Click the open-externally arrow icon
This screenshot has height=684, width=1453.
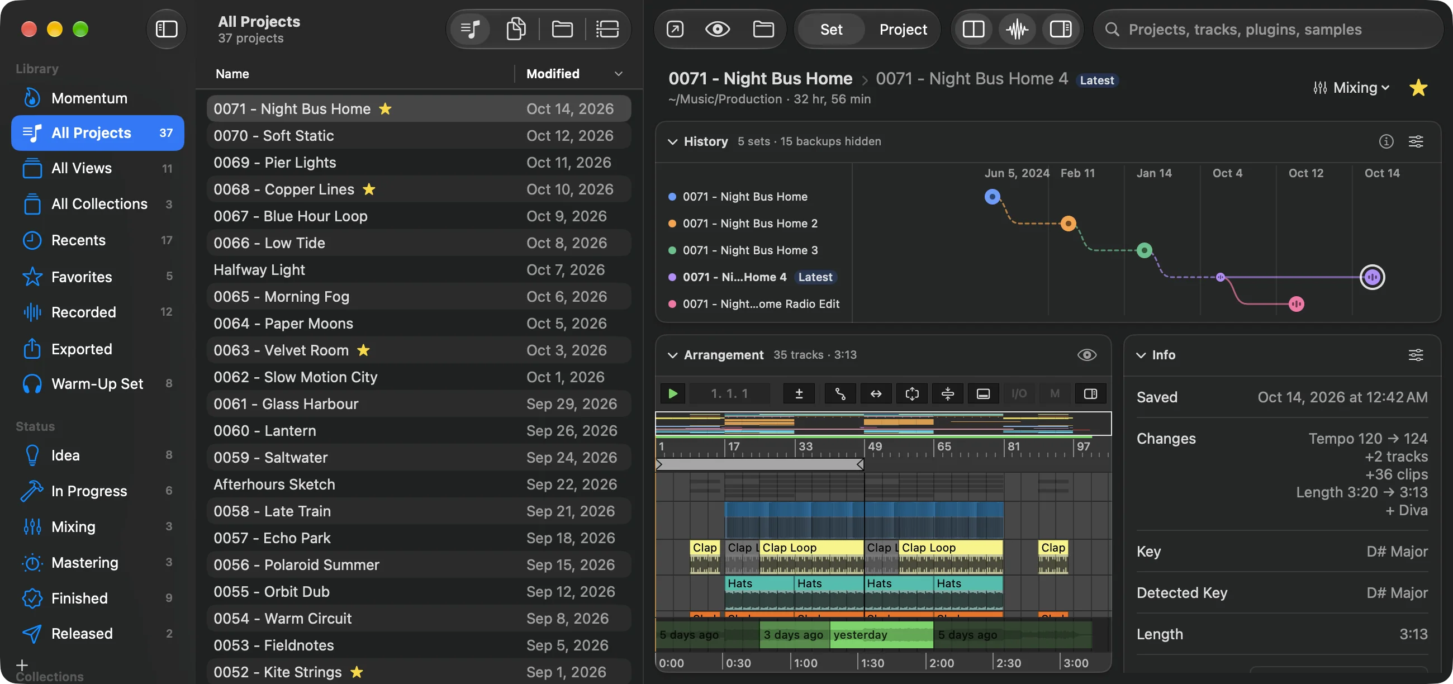[675, 28]
